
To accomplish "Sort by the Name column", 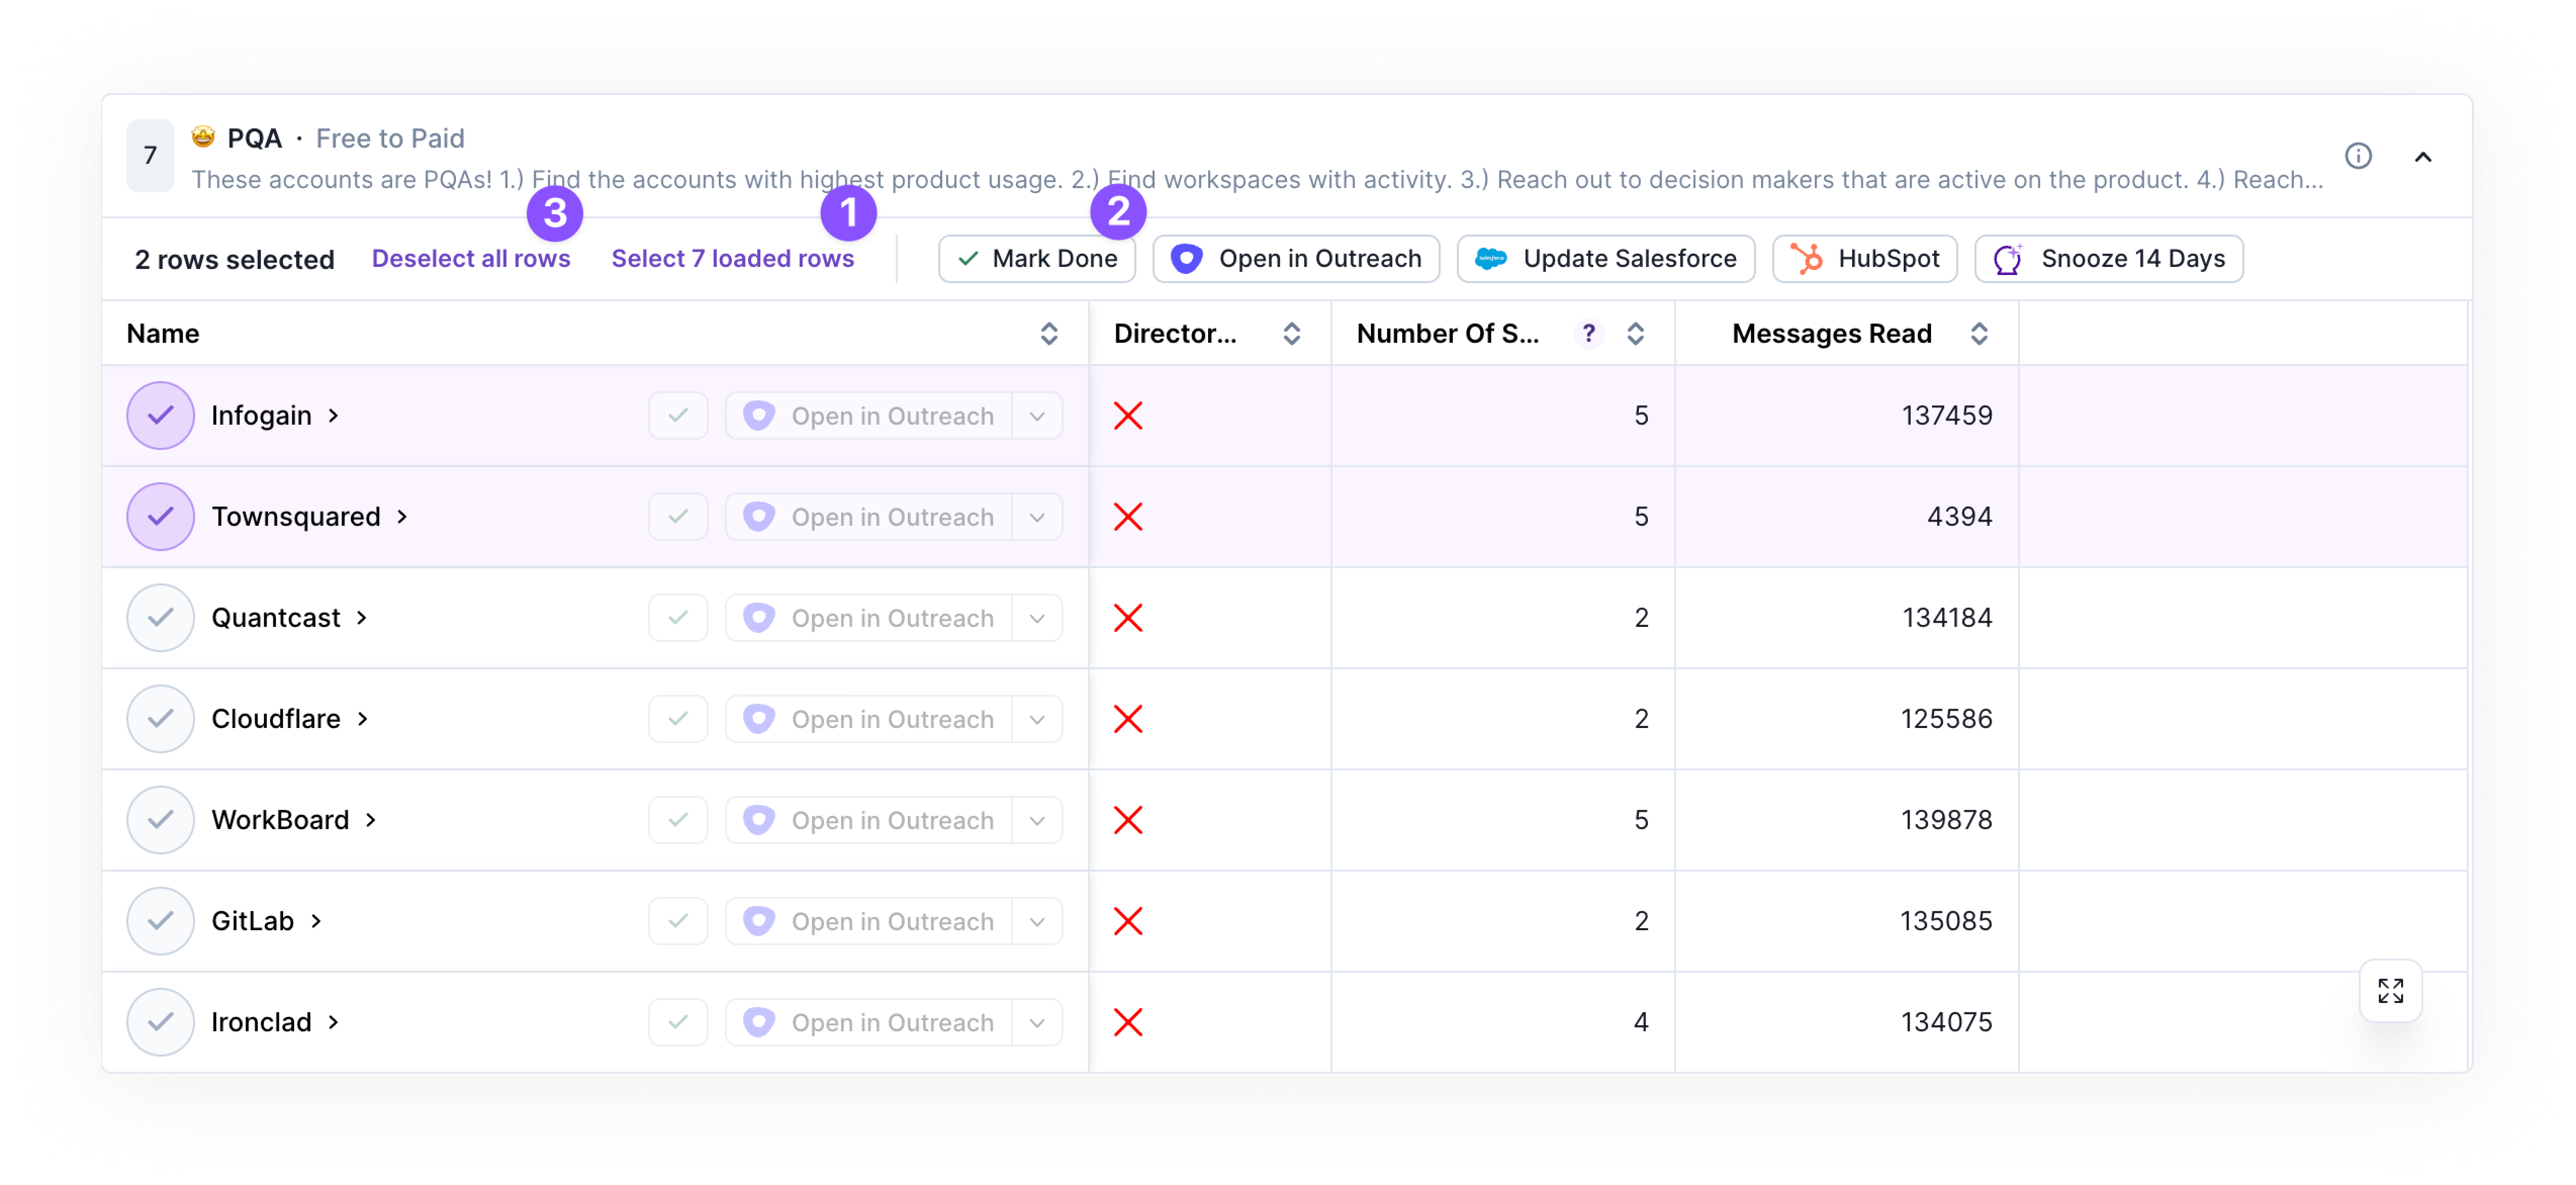I will [1049, 333].
